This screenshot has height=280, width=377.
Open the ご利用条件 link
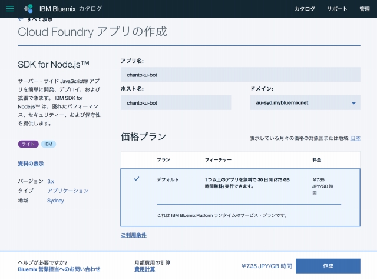(x=134, y=235)
